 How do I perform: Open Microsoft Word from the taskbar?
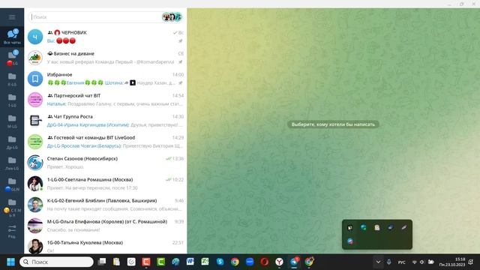click(190, 262)
